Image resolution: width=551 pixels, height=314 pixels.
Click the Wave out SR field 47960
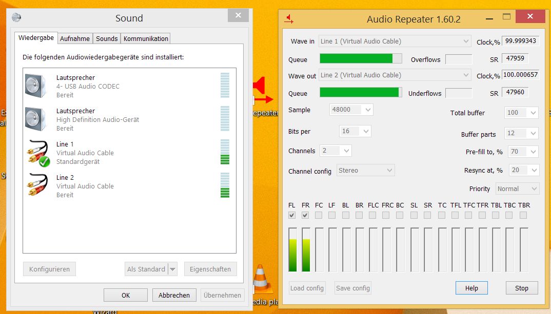515,92
